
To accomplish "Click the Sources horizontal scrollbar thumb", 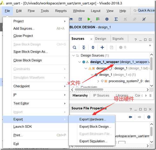I will [89, 90].
